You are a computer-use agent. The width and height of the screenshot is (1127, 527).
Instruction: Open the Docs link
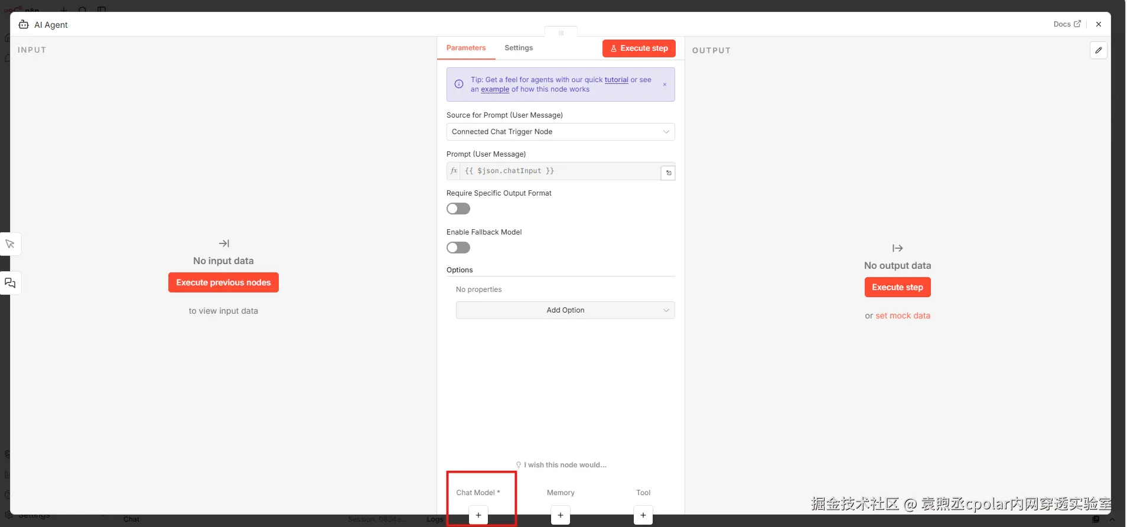point(1067,24)
